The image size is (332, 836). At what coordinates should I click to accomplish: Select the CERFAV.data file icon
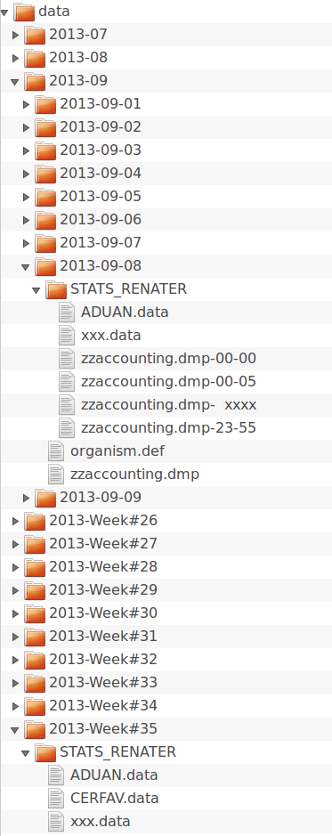[x=56, y=798]
